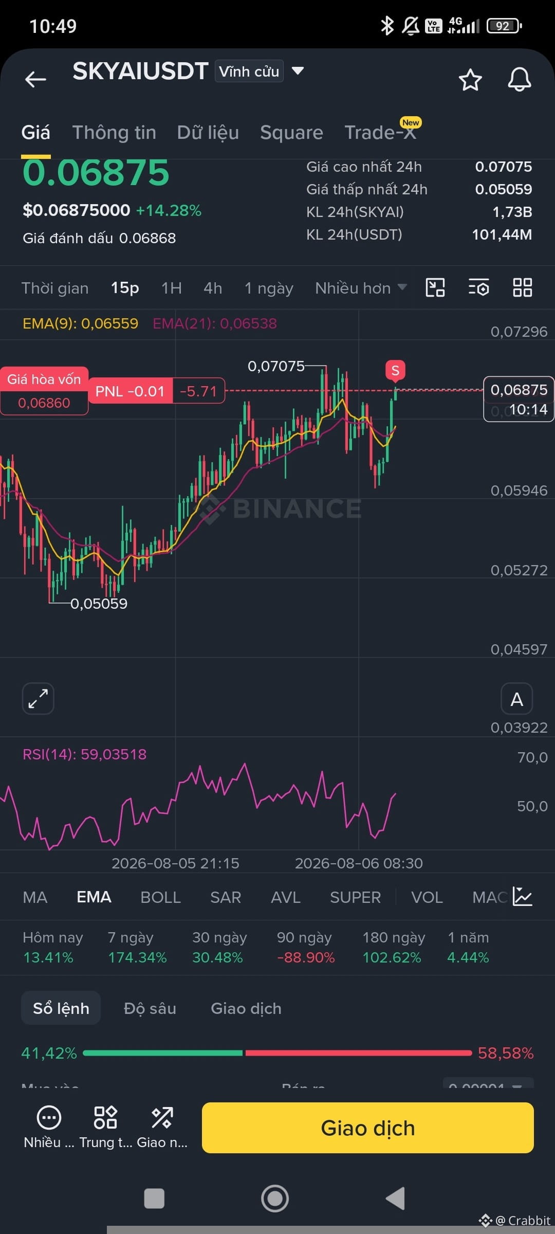
Task: Enable VOL sub-indicator
Action: [x=427, y=897]
